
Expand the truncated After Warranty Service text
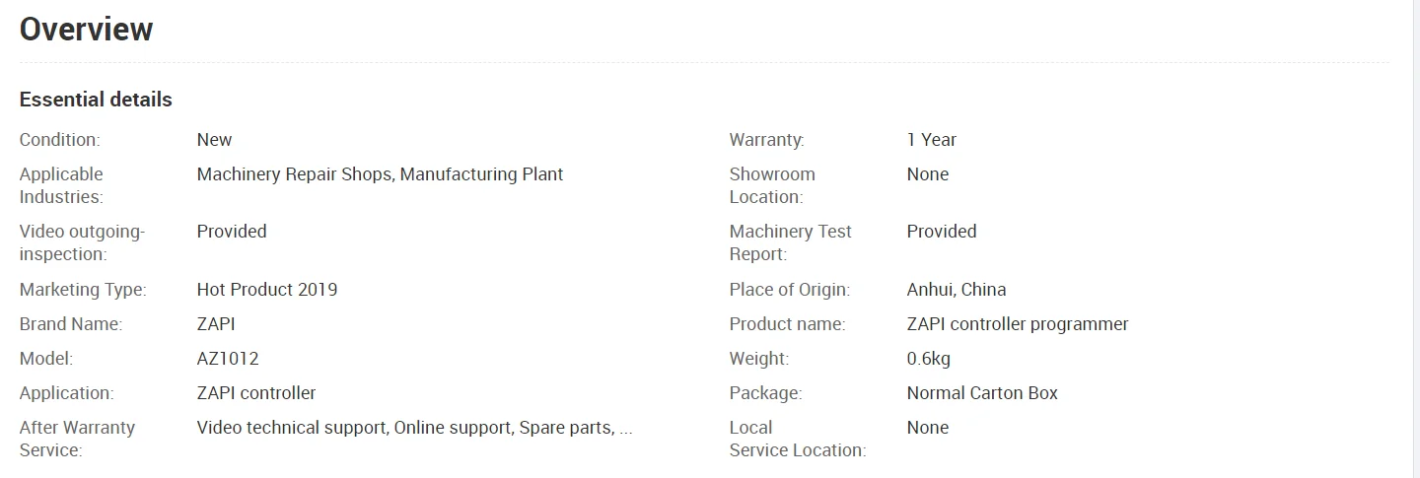point(625,428)
